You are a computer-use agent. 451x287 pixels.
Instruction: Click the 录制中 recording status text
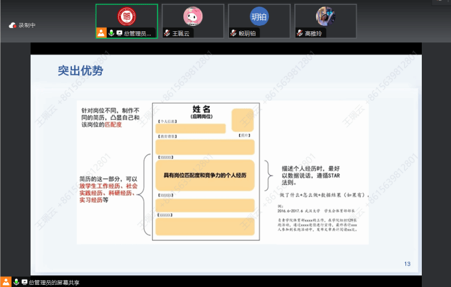[27, 25]
